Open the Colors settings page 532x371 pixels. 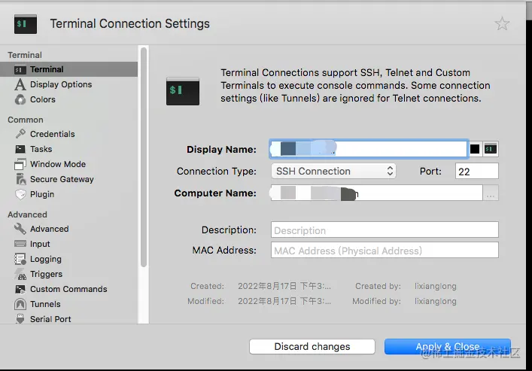click(42, 99)
